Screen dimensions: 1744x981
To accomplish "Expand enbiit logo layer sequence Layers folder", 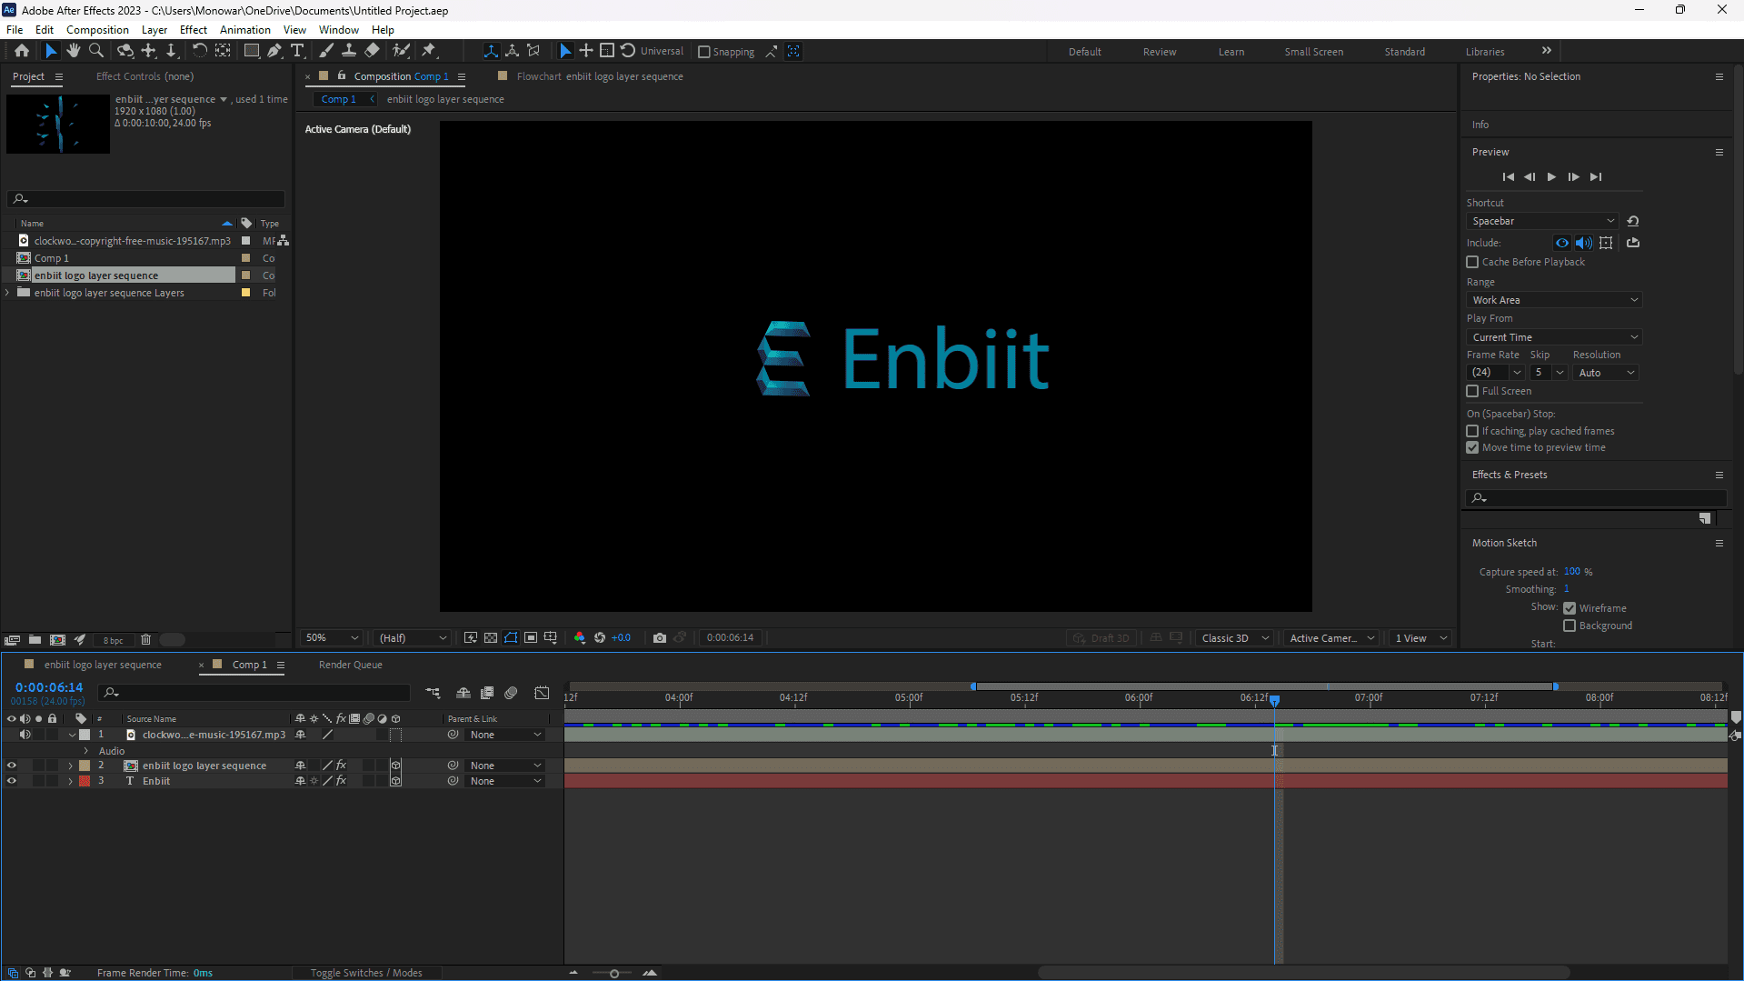I will pyautogui.click(x=8, y=293).
